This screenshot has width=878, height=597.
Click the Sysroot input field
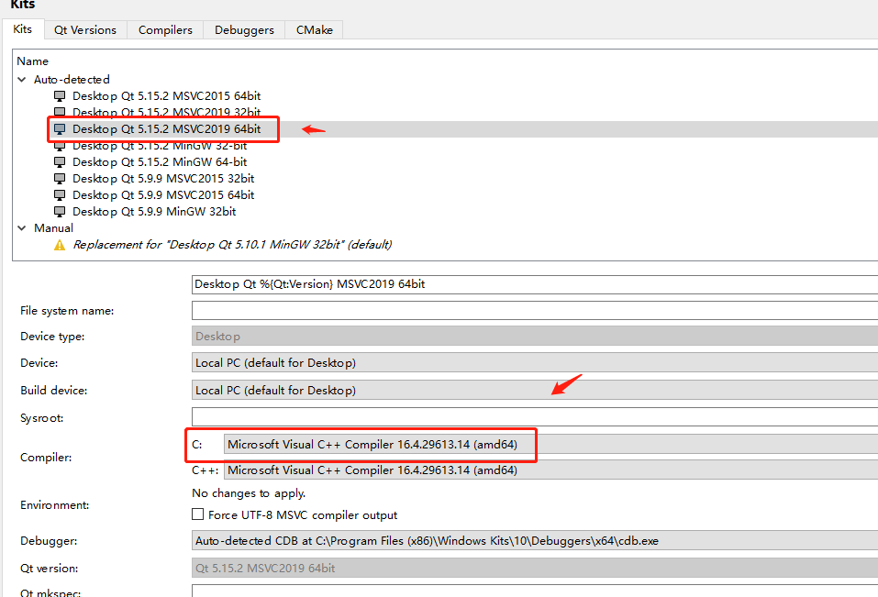[x=535, y=417]
